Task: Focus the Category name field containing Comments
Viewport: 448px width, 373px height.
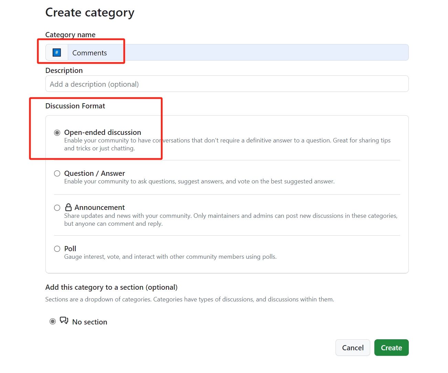Action: coord(237,53)
